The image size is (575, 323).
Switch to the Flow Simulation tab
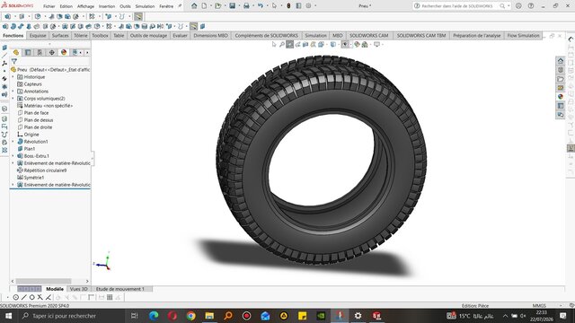[523, 36]
